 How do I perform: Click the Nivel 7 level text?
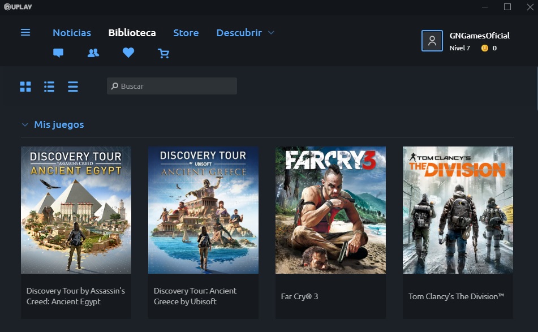point(460,48)
